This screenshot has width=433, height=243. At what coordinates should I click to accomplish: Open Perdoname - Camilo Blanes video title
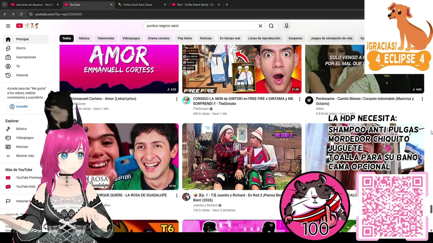(365, 101)
